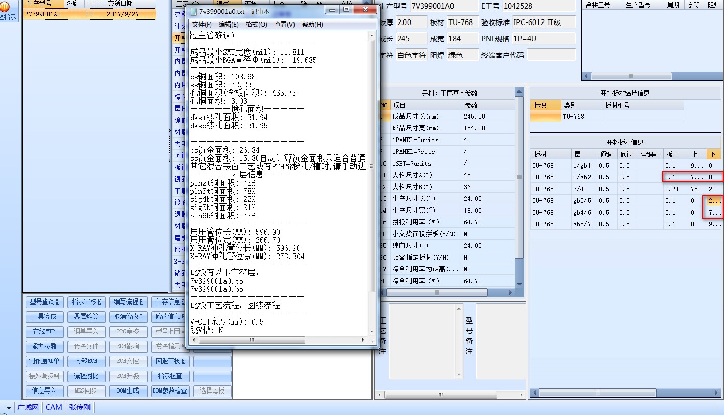Click the 广域网 status bar entry

(x=28, y=407)
